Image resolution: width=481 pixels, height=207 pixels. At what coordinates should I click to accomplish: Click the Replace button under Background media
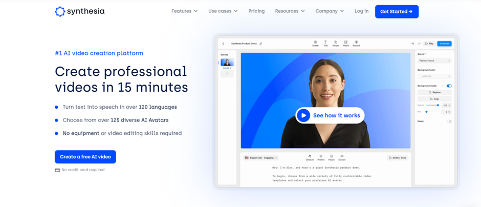coord(434,92)
